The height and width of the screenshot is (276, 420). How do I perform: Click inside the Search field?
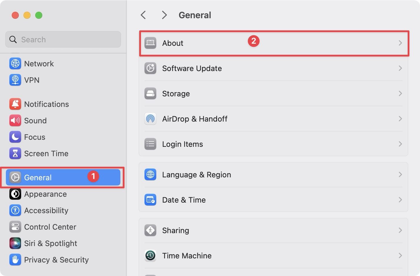coord(63,39)
